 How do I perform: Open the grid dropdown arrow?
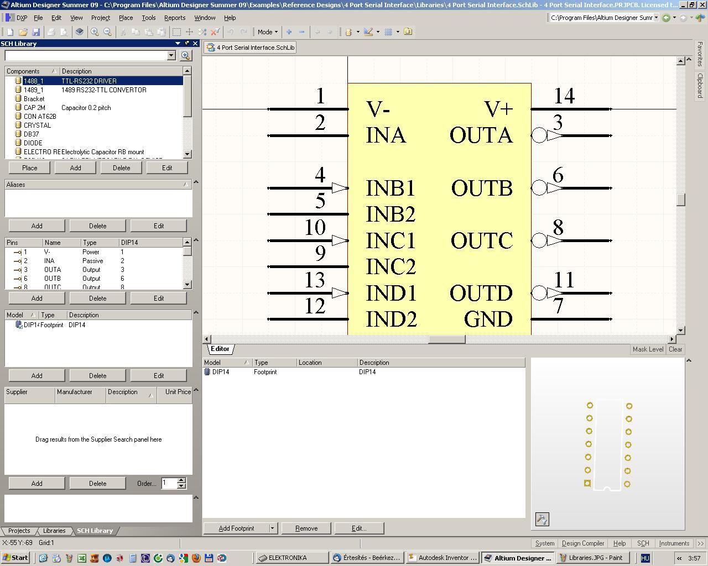[398, 32]
